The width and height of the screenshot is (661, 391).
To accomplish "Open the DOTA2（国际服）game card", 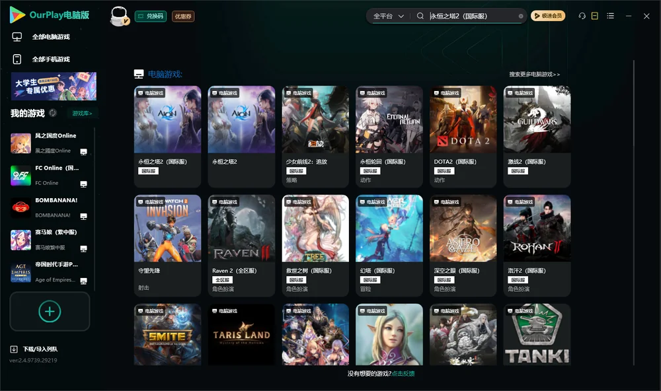I will coord(463,137).
